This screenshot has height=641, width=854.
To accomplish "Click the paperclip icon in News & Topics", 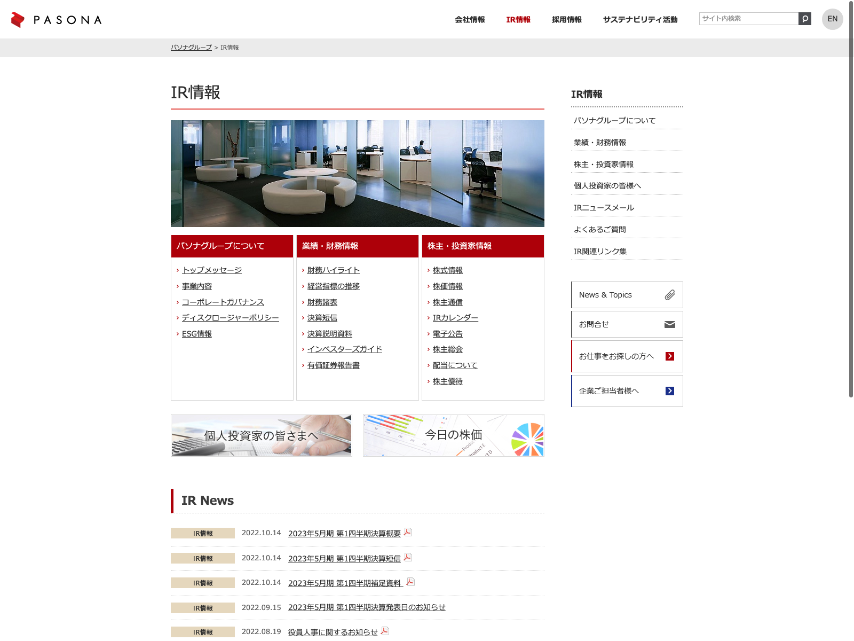I will [x=670, y=295].
